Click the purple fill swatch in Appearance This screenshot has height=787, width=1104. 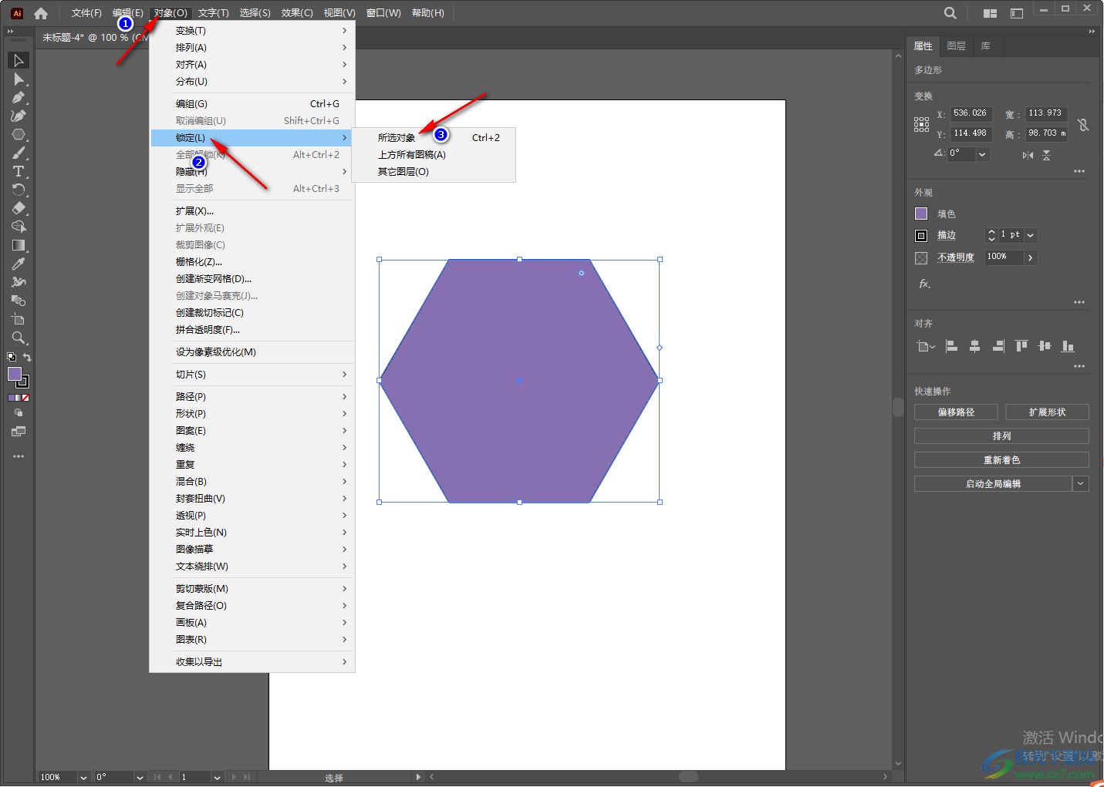click(921, 214)
